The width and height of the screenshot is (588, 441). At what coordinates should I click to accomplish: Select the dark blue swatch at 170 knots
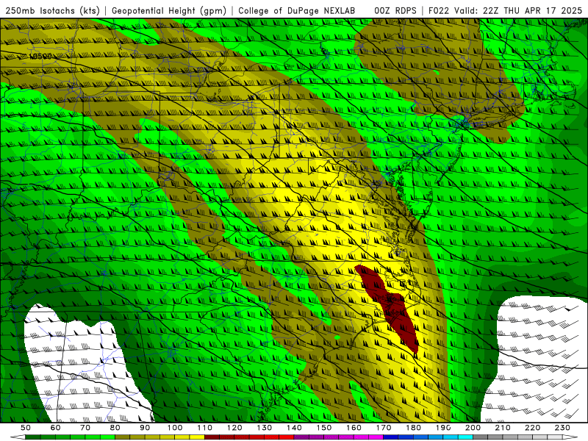click(391, 437)
